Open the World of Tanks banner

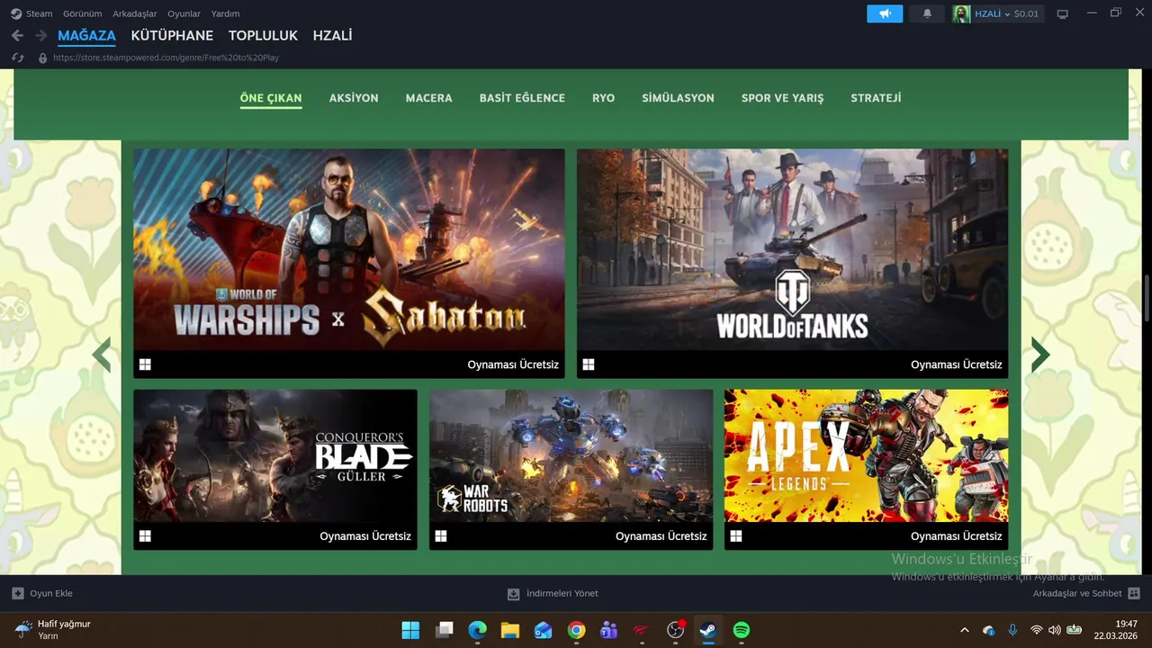[x=792, y=263]
